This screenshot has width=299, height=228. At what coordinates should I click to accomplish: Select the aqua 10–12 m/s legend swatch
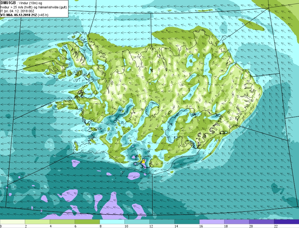click(137, 222)
